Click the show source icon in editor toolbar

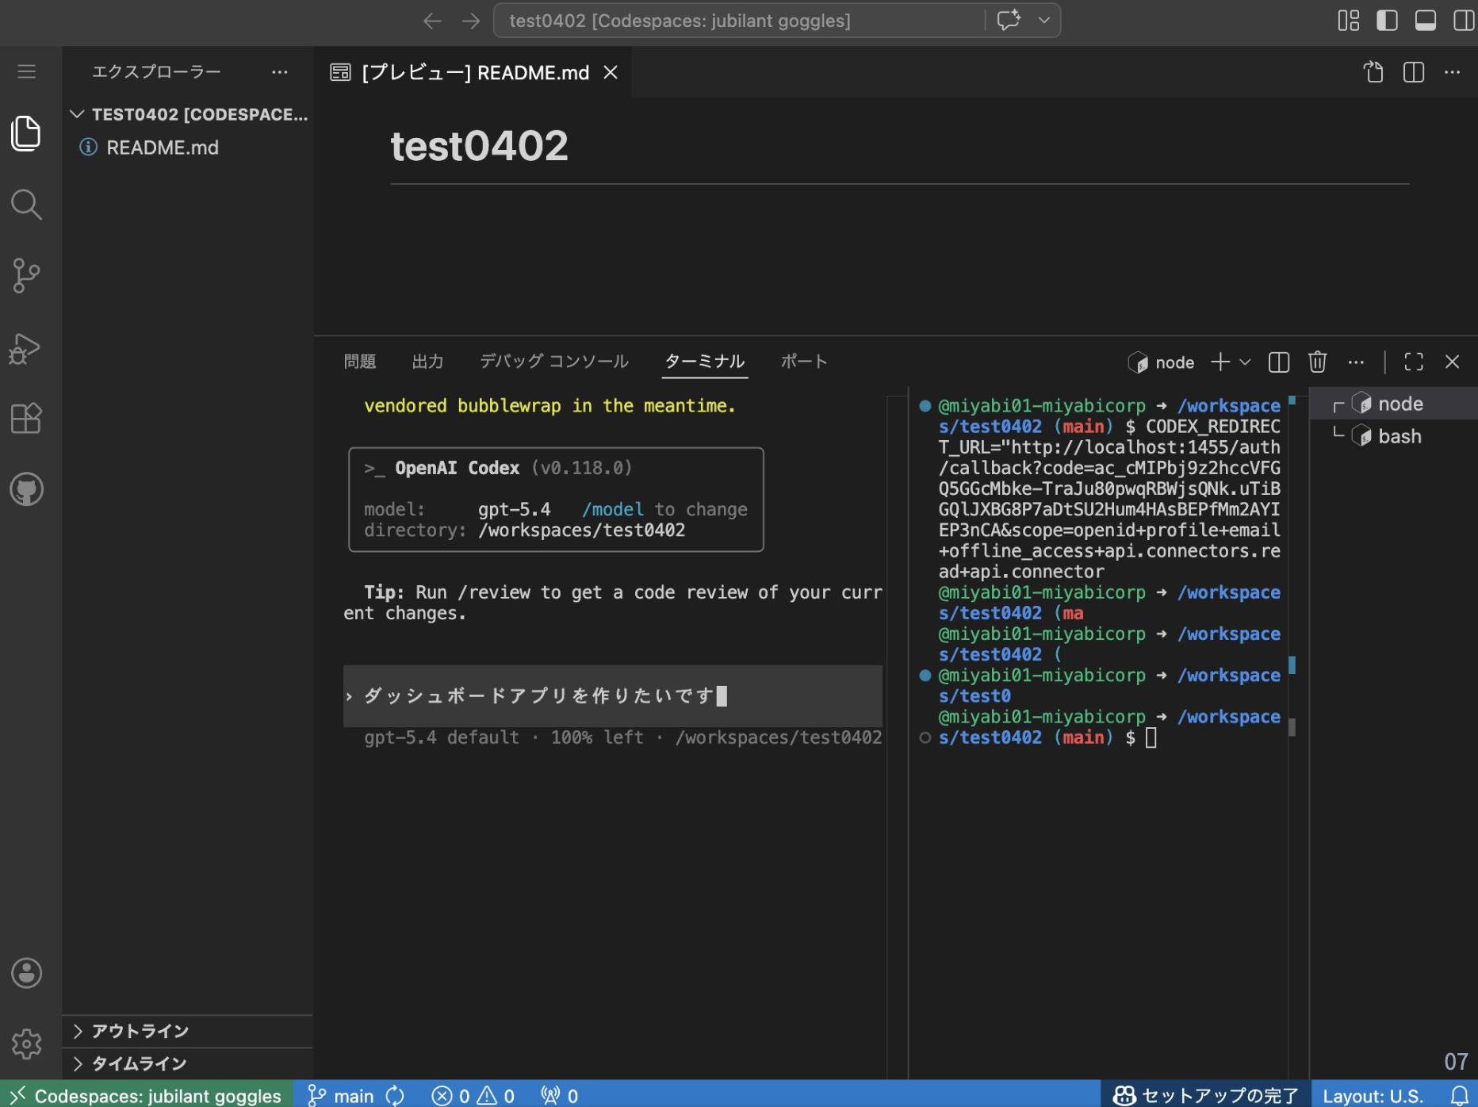pos(1374,72)
